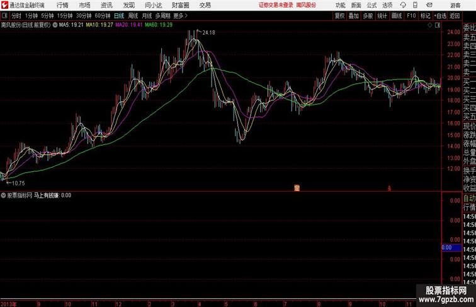Image resolution: width=476 pixels, height=307 pixels.
Task: Toggle the side panel icon at chart corner
Action: (438, 25)
